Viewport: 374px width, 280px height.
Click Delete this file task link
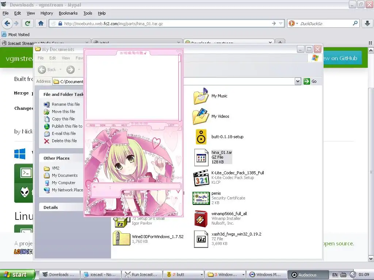point(64,141)
